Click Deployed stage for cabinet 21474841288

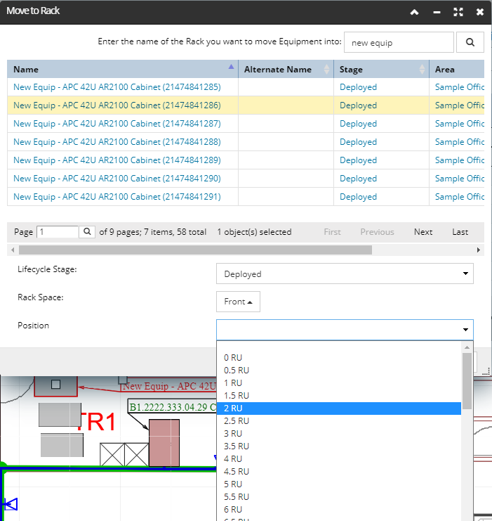click(359, 142)
